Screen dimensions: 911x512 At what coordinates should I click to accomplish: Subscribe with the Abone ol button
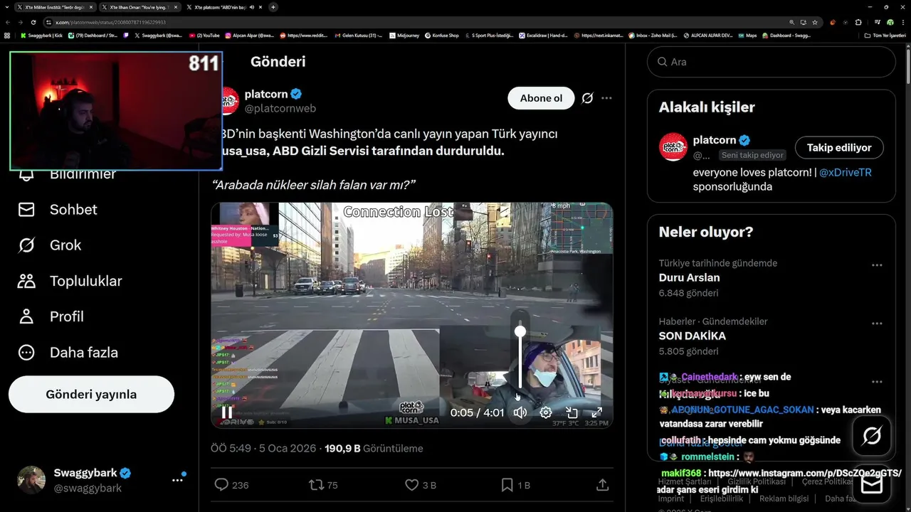pos(541,98)
